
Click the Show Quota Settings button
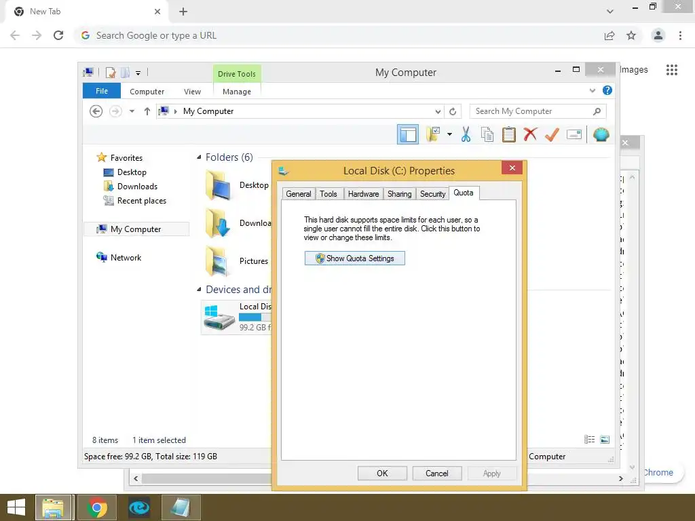[354, 258]
